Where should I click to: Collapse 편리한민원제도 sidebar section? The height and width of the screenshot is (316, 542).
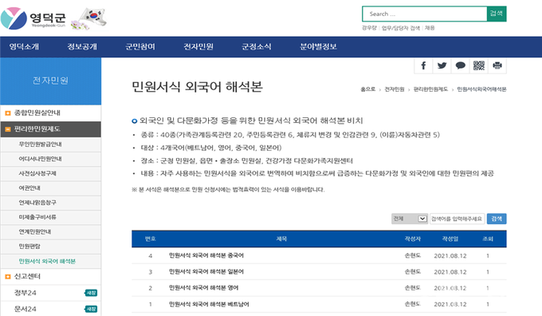[51, 129]
